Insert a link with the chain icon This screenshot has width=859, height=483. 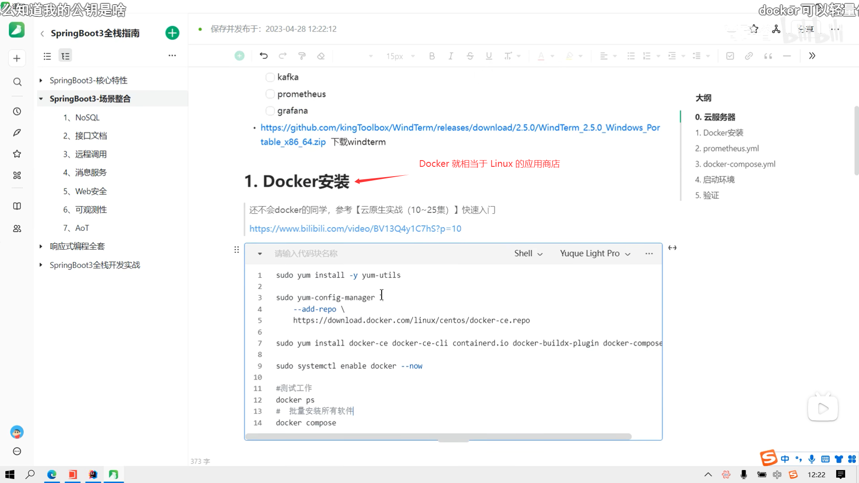[x=748, y=56]
